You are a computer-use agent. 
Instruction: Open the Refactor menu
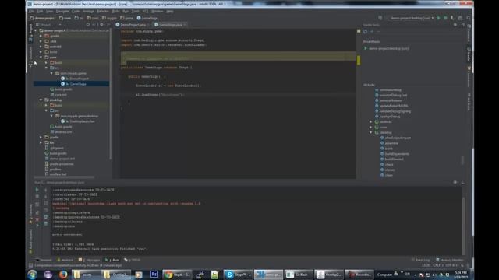[102, 12]
